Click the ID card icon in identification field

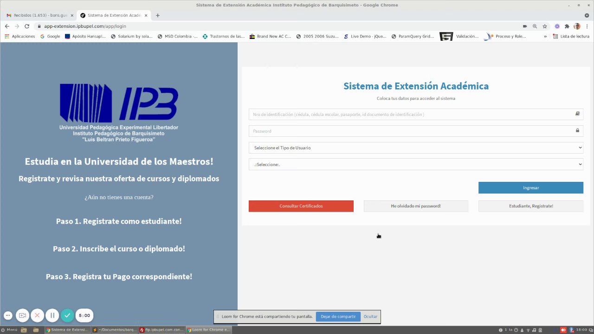578,114
